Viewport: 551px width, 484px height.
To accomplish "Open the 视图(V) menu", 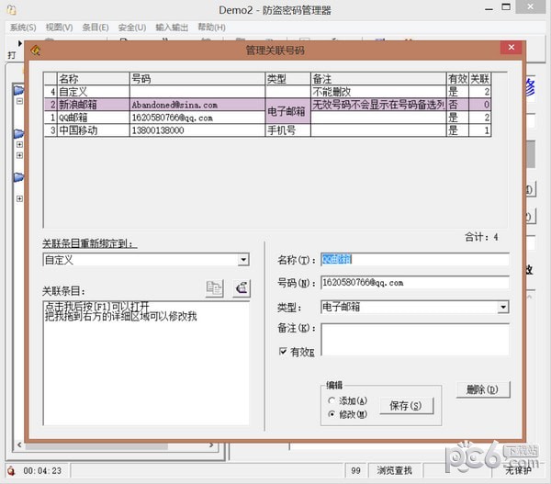I will coord(59,28).
